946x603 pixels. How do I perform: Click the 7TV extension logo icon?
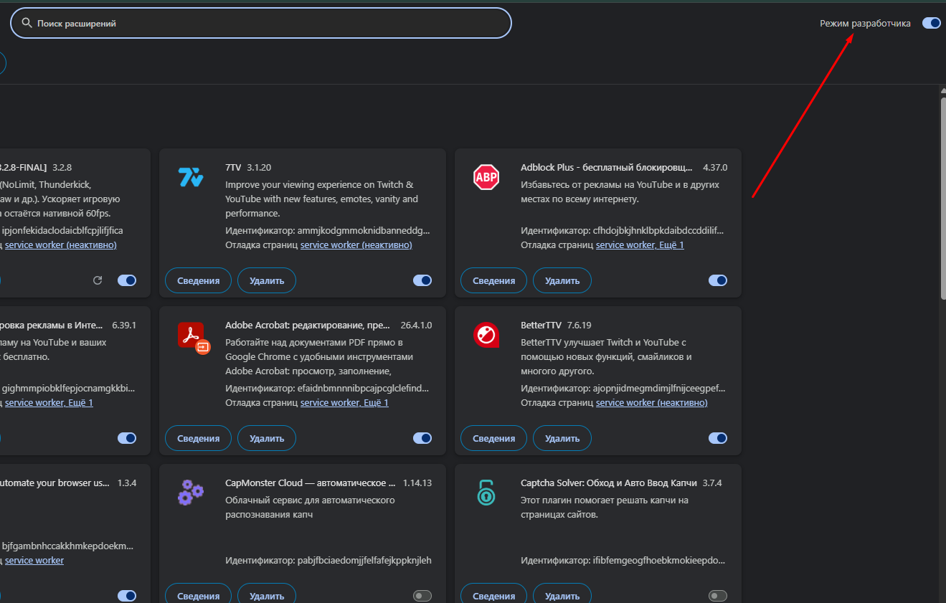191,176
